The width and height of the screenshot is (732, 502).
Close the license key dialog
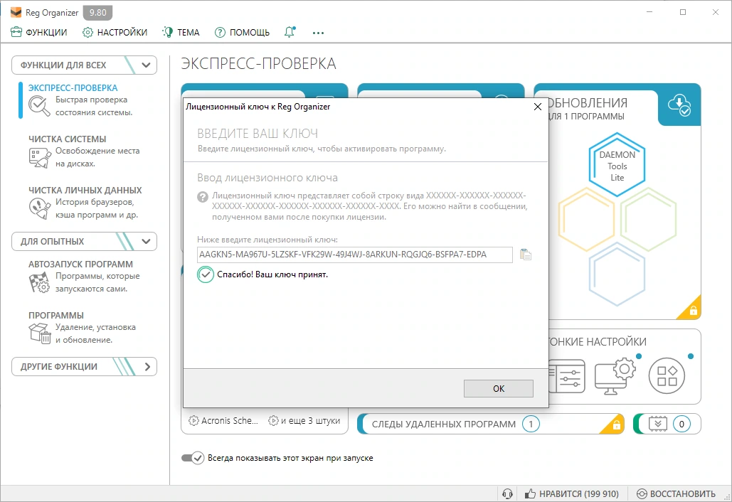point(538,107)
